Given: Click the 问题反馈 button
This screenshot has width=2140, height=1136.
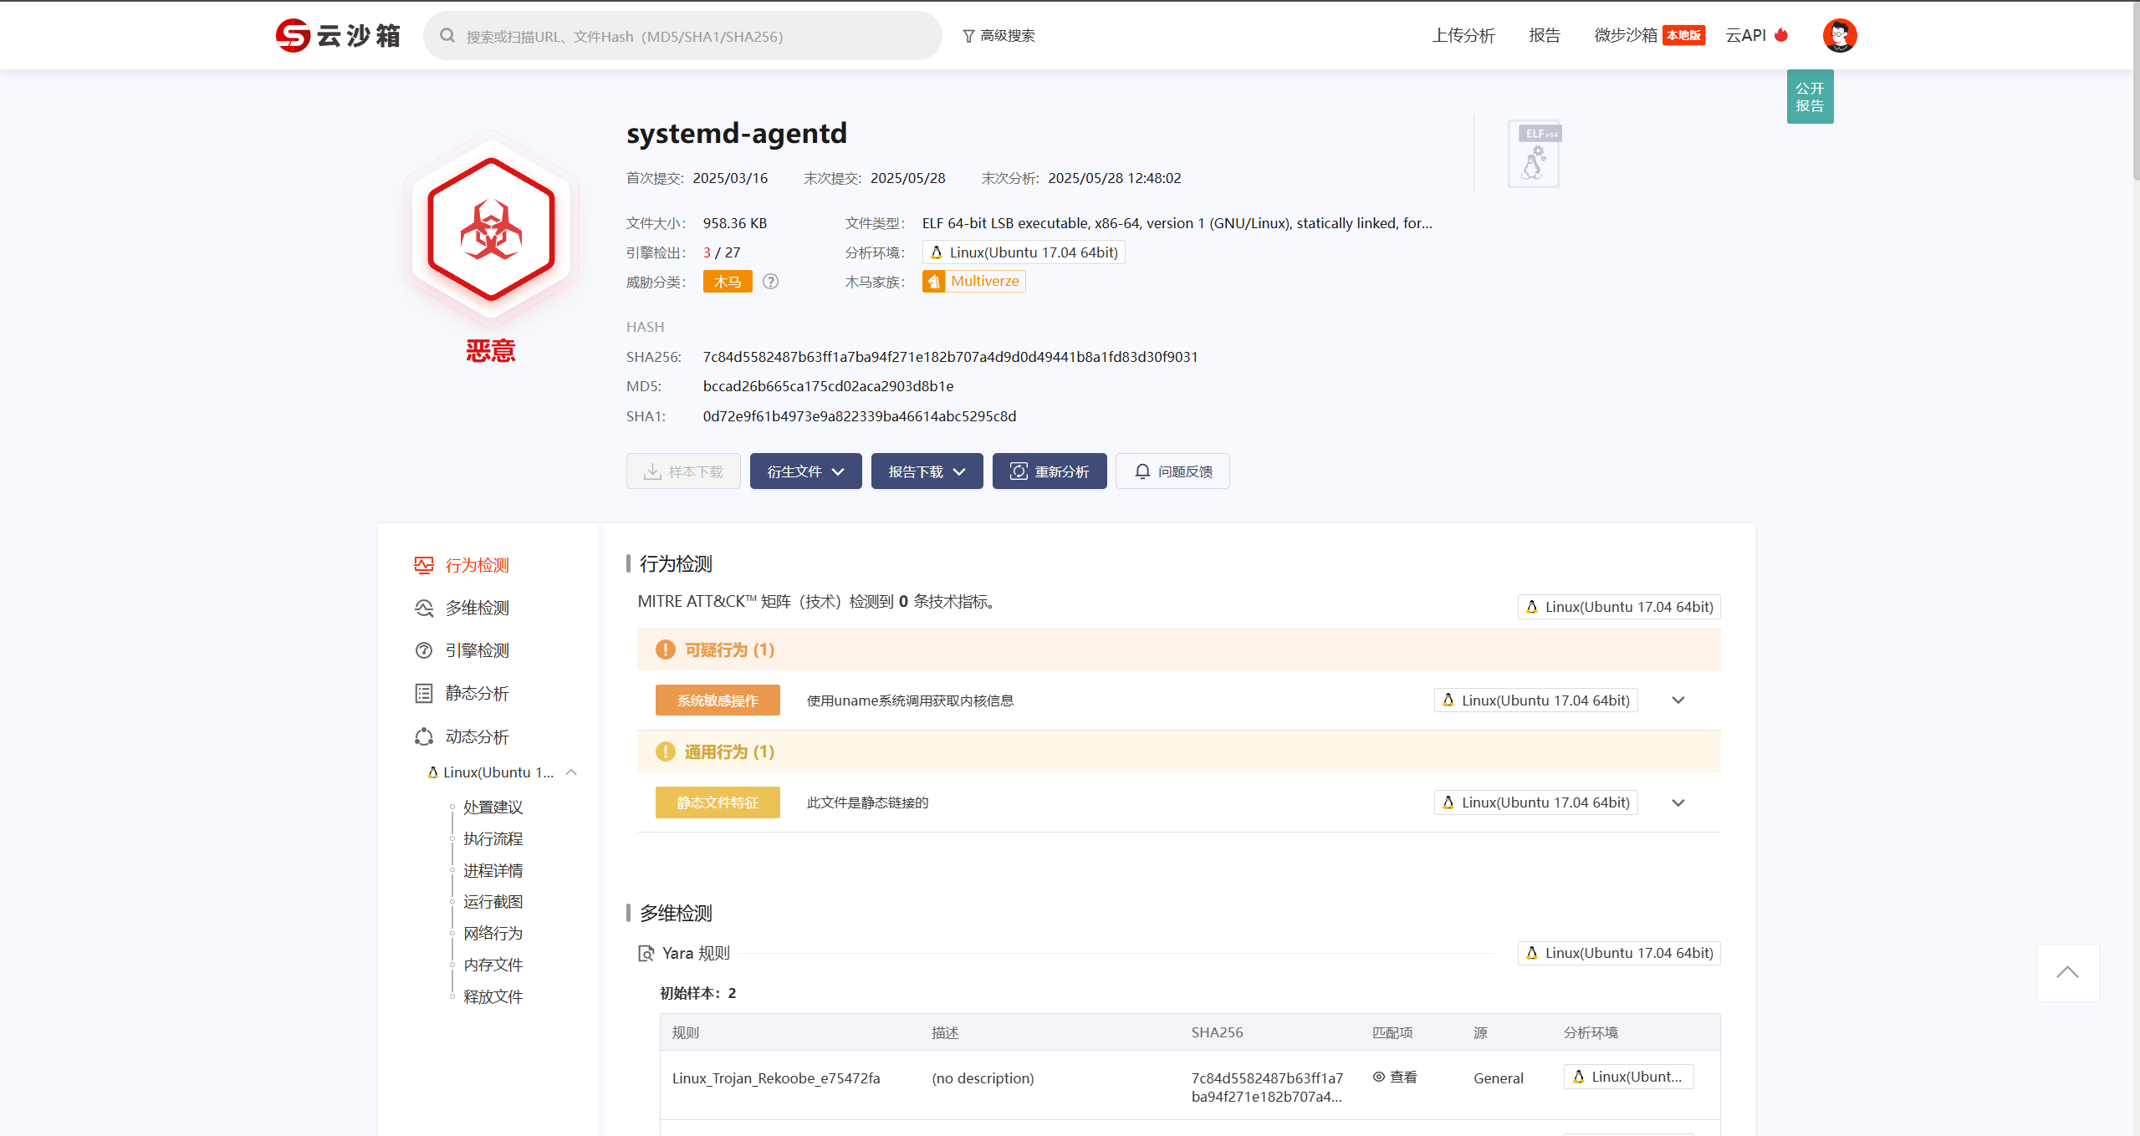Looking at the screenshot, I should coord(1172,471).
